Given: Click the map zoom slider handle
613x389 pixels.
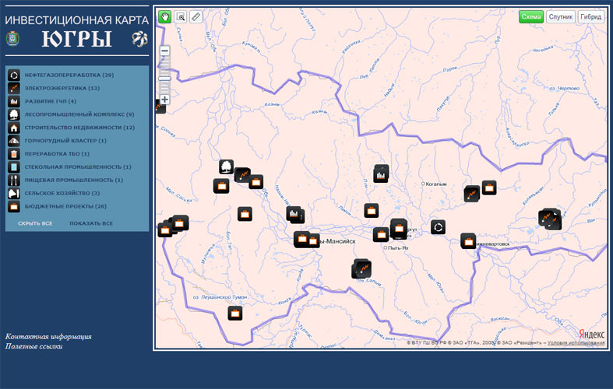Looking at the screenshot, I should pos(164,79).
